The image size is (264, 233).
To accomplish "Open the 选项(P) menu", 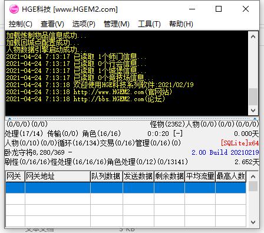I will click(x=84, y=24).
